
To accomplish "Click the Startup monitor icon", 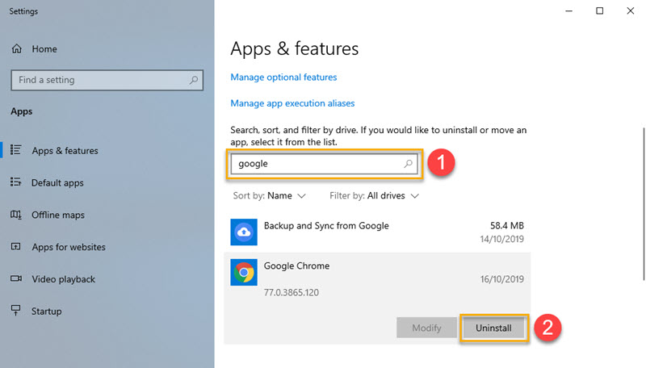I will point(15,311).
